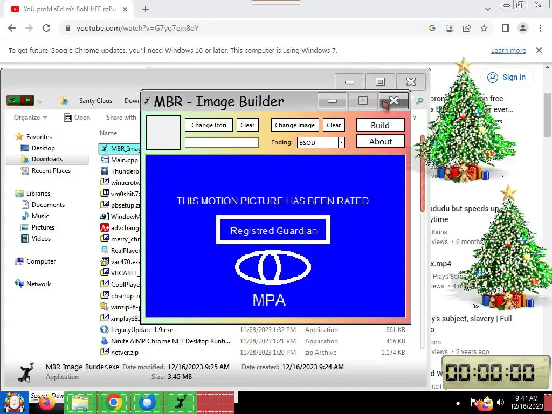Click the Build button

point(380,125)
